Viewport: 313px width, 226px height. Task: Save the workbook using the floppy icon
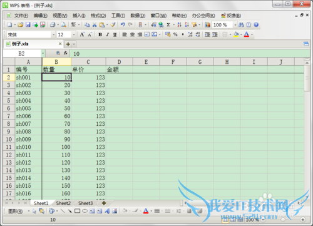28,24
